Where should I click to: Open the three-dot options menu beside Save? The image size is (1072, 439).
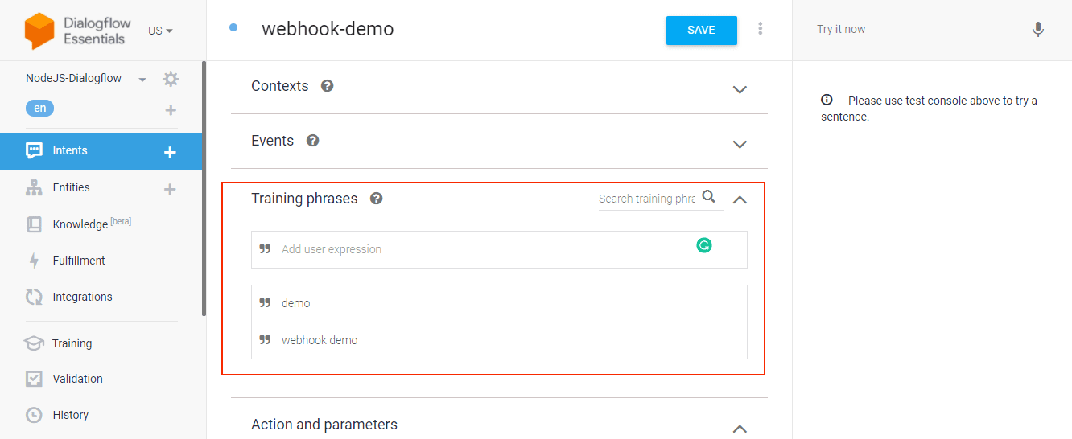pyautogui.click(x=760, y=29)
